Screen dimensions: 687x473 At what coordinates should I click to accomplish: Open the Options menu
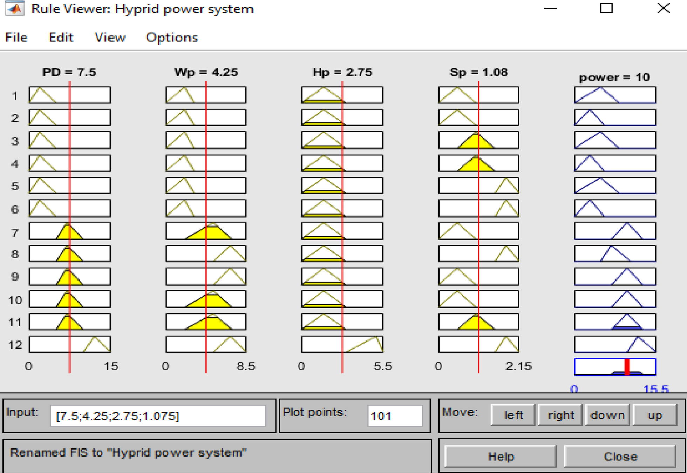click(x=172, y=38)
